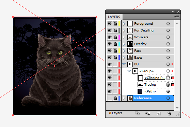Expand the Foreground layer

click(x=124, y=24)
